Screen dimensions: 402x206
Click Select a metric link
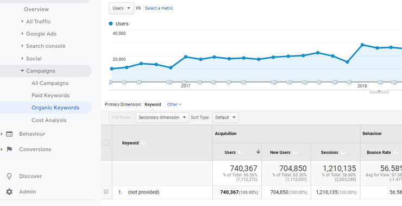[159, 8]
